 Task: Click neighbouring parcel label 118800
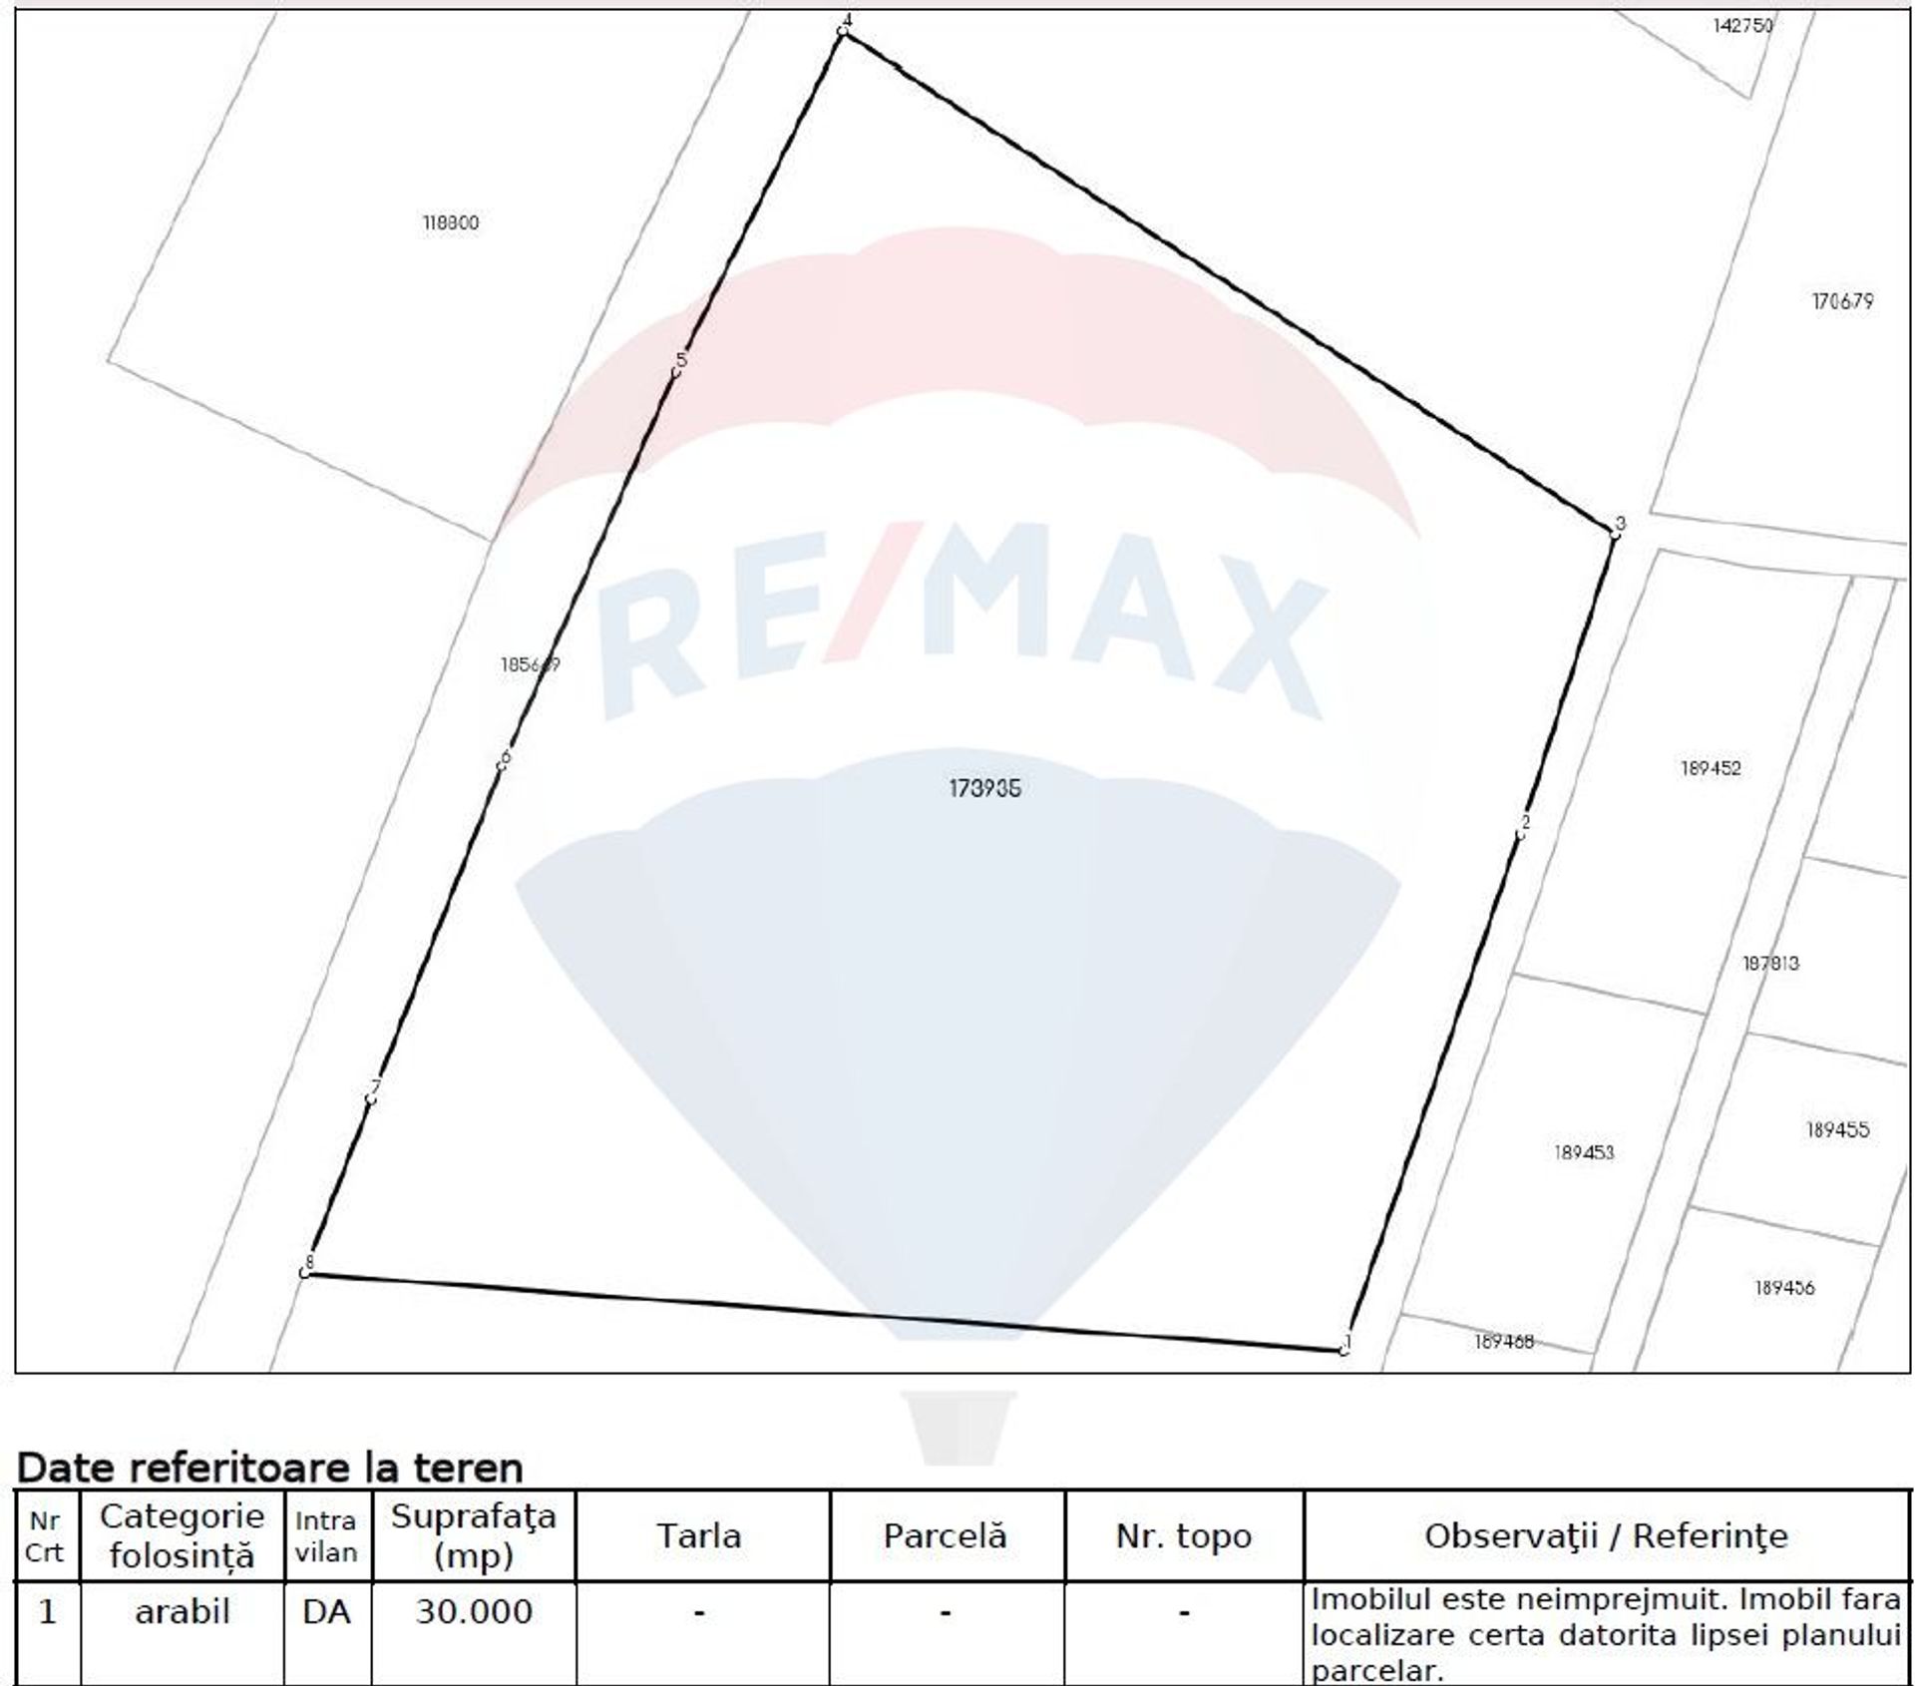click(451, 222)
